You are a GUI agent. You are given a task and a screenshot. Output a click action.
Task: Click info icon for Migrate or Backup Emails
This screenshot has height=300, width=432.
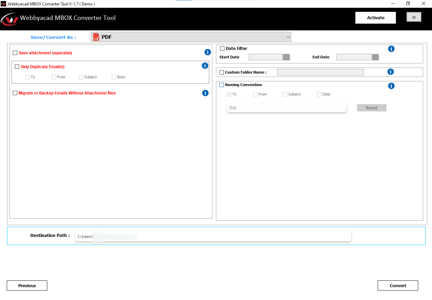pyautogui.click(x=205, y=93)
